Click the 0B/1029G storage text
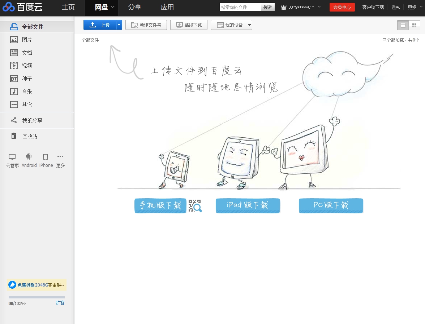 pyautogui.click(x=17, y=303)
